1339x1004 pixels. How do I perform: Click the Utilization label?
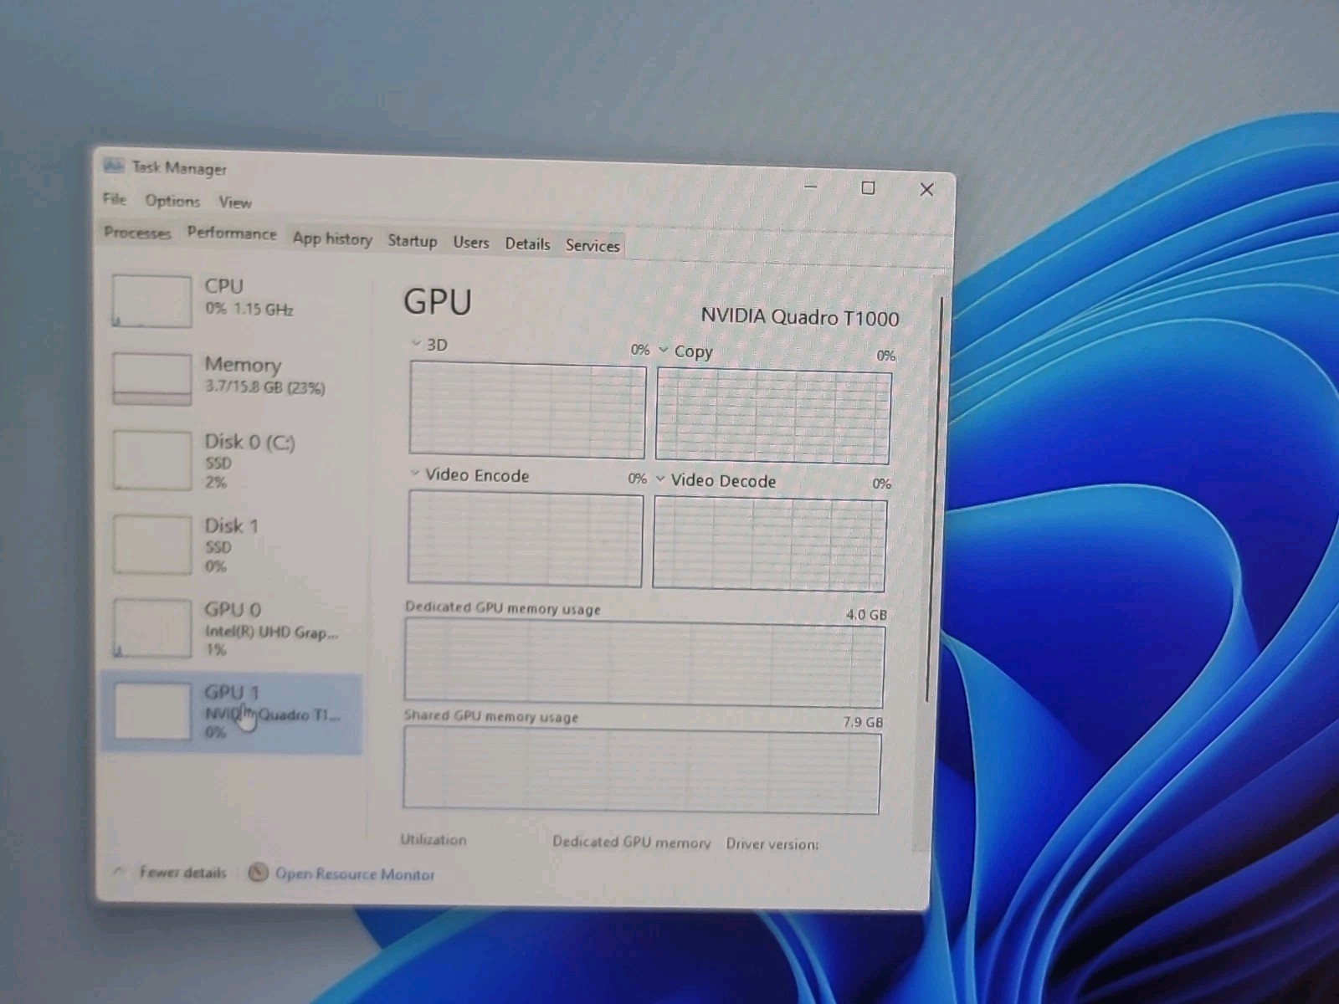pyautogui.click(x=434, y=839)
